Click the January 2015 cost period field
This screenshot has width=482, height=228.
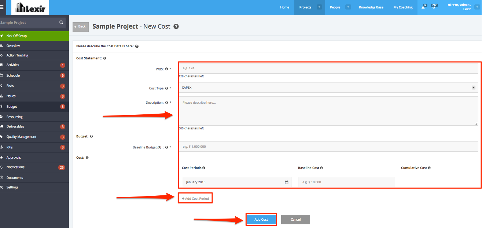[236, 182]
